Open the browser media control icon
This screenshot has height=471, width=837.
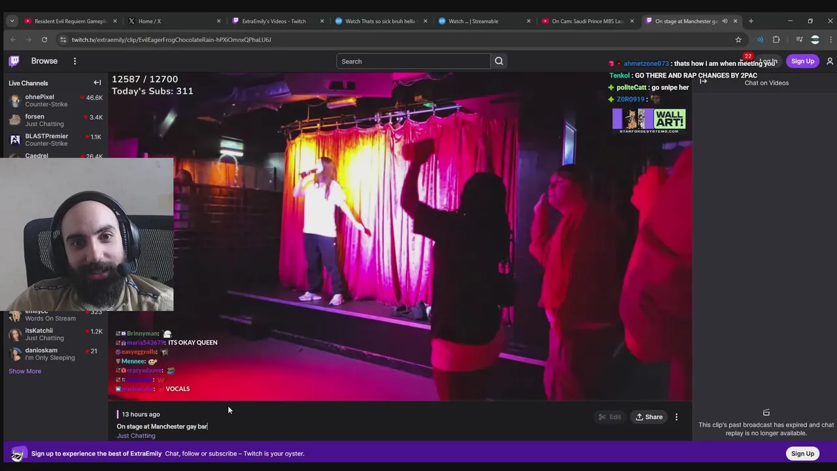799,39
